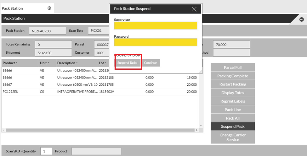Image resolution: width=307 pixels, height=156 pixels.
Task: Sort by the Unit column header
Action: 43,63
